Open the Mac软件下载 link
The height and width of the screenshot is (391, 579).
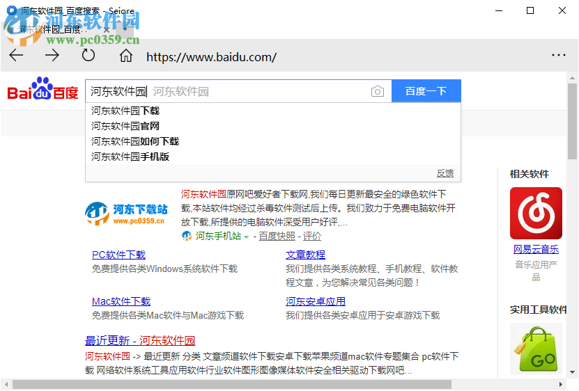pos(121,301)
